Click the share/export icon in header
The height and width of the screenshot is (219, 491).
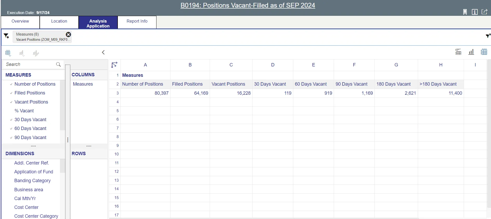pyautogui.click(x=484, y=12)
